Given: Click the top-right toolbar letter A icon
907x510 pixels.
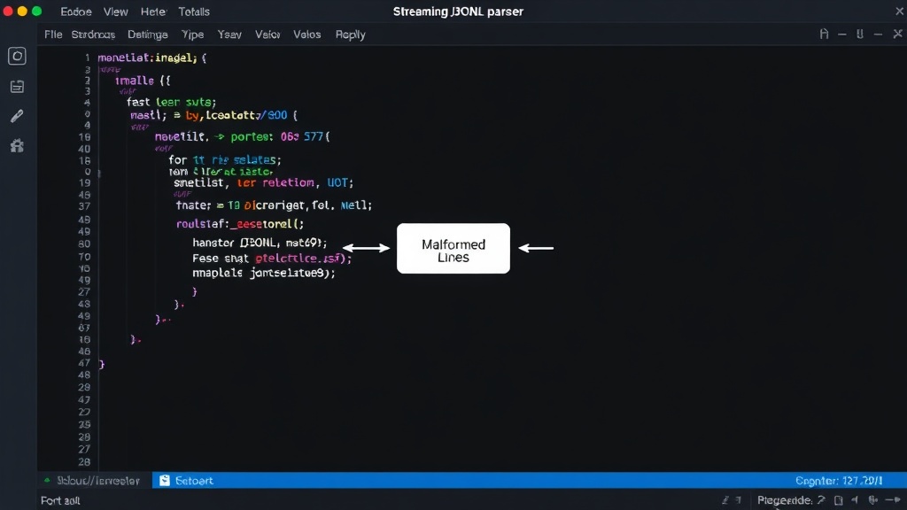Looking at the screenshot, I should (825, 35).
